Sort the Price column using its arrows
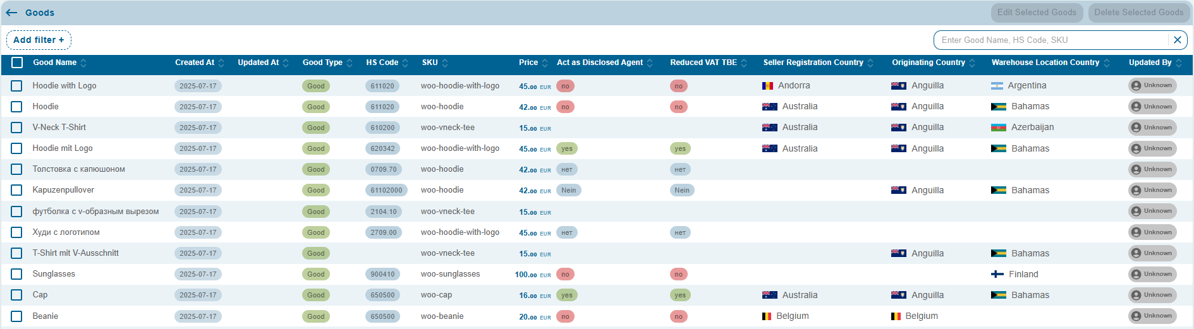The image size is (1194, 329). [x=545, y=63]
